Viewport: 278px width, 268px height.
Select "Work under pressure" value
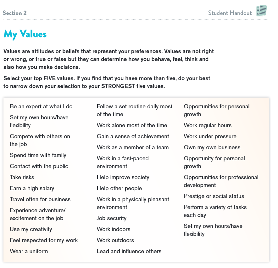click(210, 136)
